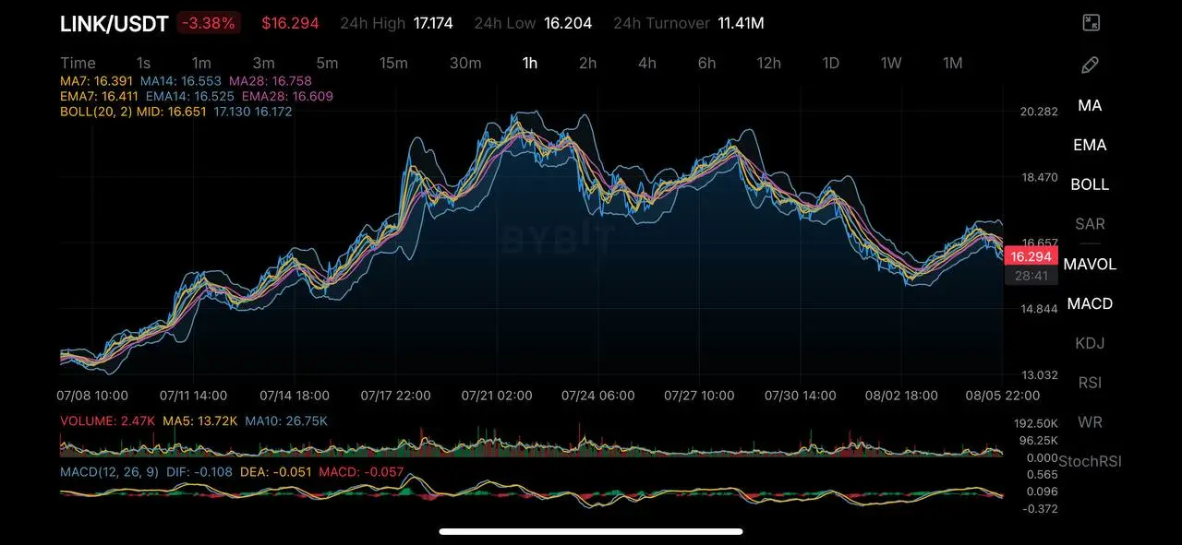Tap the DEA: -0.051 value

(276, 471)
